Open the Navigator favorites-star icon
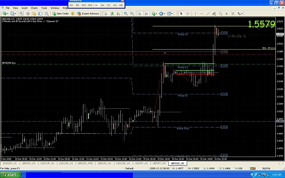Image resolution: width=285 pixels, height=178 pixels. 34,14
